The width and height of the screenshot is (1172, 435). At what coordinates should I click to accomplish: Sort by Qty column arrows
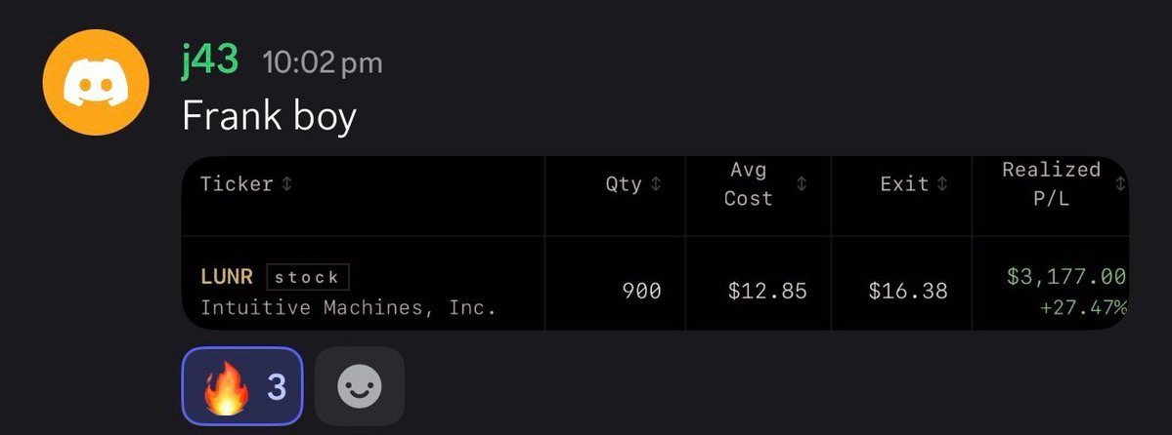pos(656,184)
